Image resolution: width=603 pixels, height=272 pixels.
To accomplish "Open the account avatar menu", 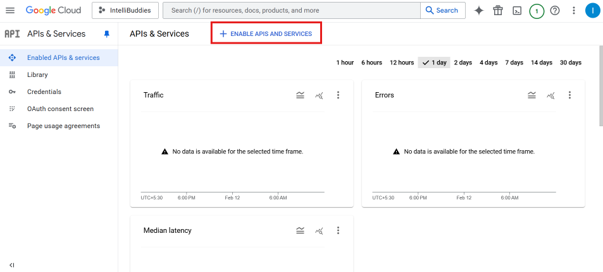I will (x=592, y=10).
